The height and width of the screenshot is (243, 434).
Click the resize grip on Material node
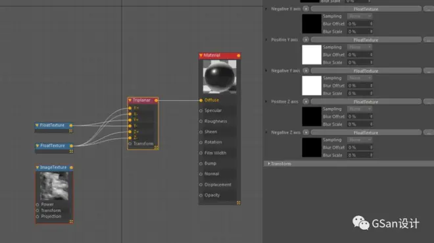(238, 203)
